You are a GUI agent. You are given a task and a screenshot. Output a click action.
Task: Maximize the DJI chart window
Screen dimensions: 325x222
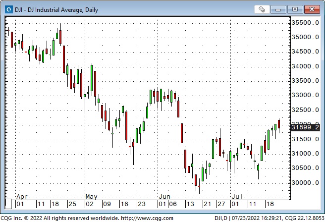295,9
